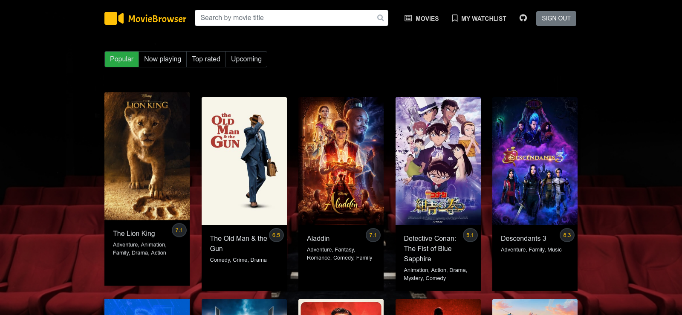The width and height of the screenshot is (682, 315).
Task: Click the 7.1 rating badge on Aladdin
Action: [373, 235]
